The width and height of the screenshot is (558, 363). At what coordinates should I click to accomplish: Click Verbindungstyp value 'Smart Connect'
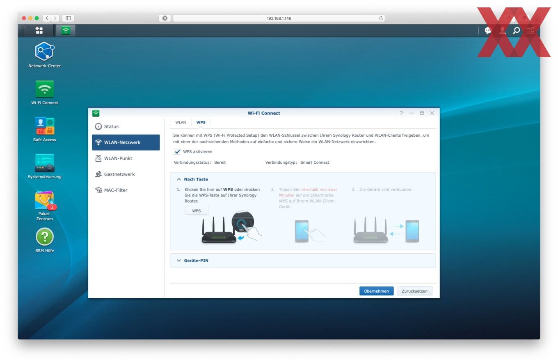tap(315, 162)
